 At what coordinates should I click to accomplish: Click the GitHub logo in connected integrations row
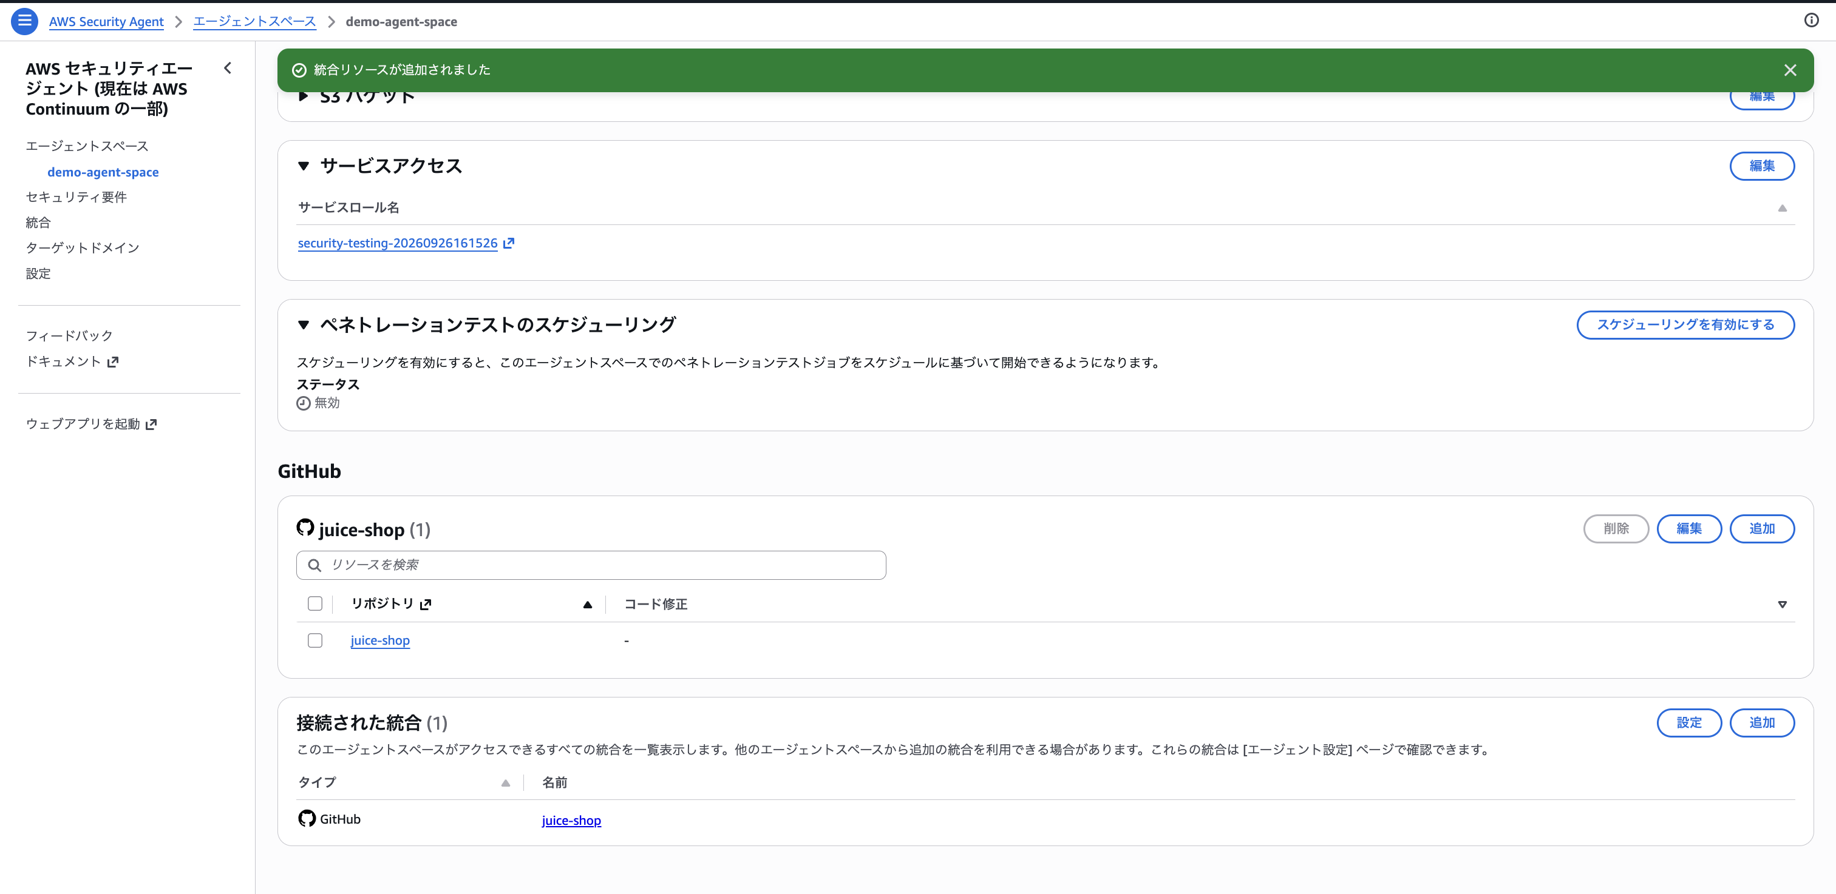coord(307,819)
